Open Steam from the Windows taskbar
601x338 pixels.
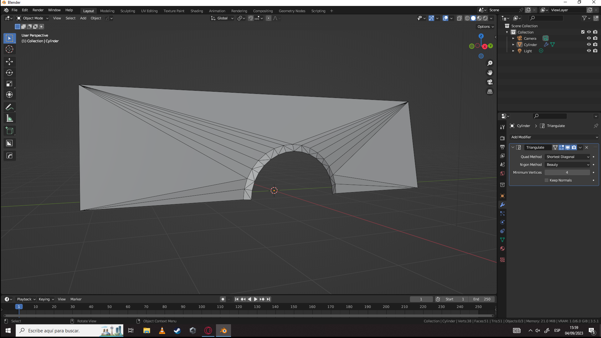click(x=177, y=330)
